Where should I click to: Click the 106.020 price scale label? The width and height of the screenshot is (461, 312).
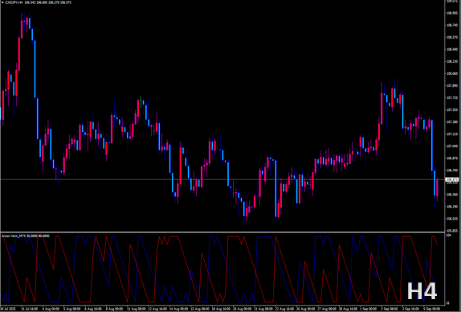[452, 219]
